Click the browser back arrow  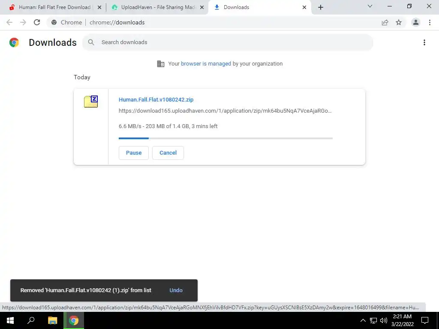pyautogui.click(x=9, y=22)
